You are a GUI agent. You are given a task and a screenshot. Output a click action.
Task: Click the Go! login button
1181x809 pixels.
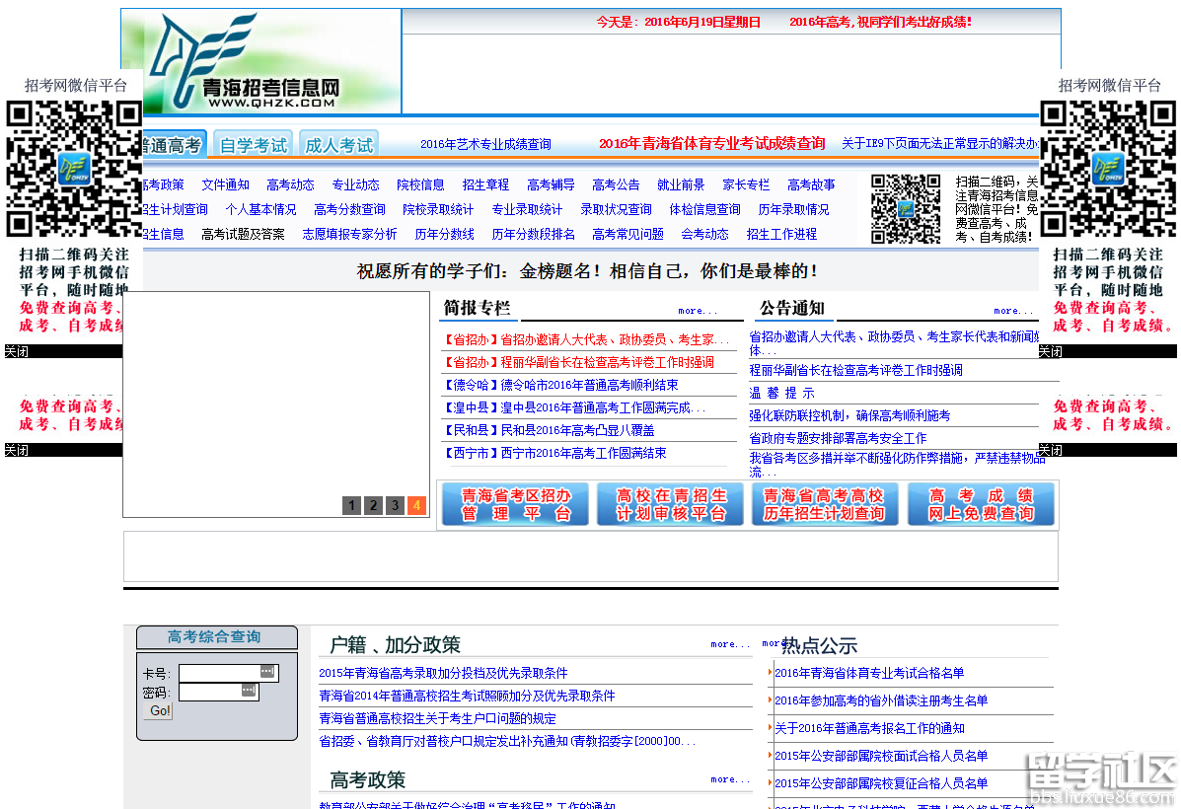[x=158, y=710]
